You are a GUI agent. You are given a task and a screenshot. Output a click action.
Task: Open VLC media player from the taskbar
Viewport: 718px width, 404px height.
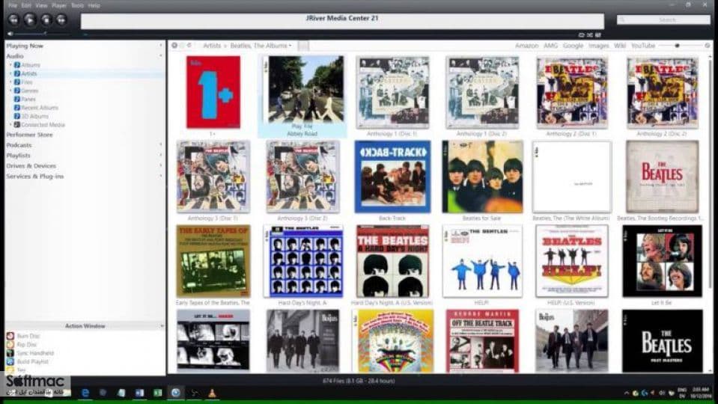point(212,393)
